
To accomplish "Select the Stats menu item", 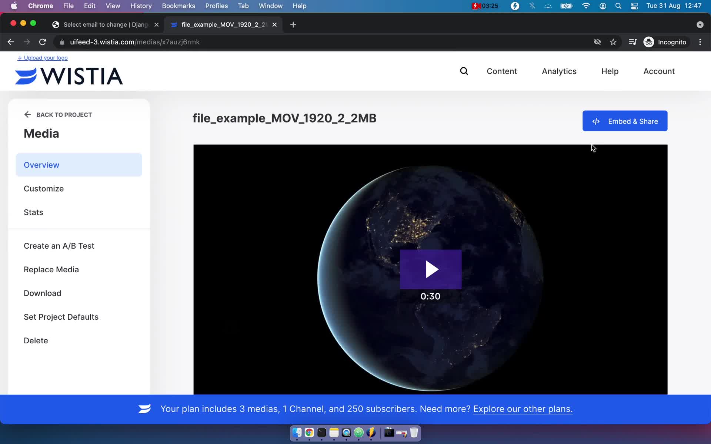I will [x=33, y=212].
